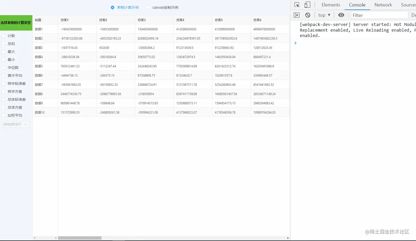Click cell value 87308906.75

click(x=146, y=75)
